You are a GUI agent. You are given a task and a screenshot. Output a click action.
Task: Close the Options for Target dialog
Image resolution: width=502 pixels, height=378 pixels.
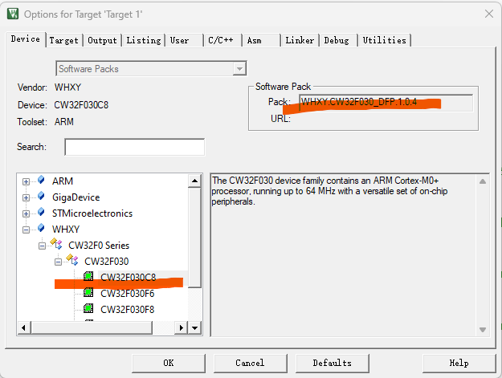coord(489,14)
